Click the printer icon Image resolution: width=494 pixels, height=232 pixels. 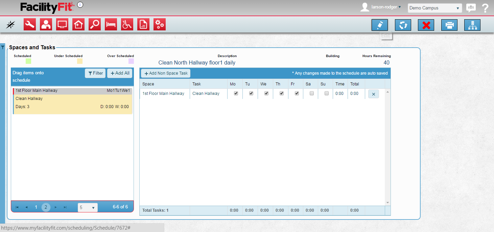449,25
